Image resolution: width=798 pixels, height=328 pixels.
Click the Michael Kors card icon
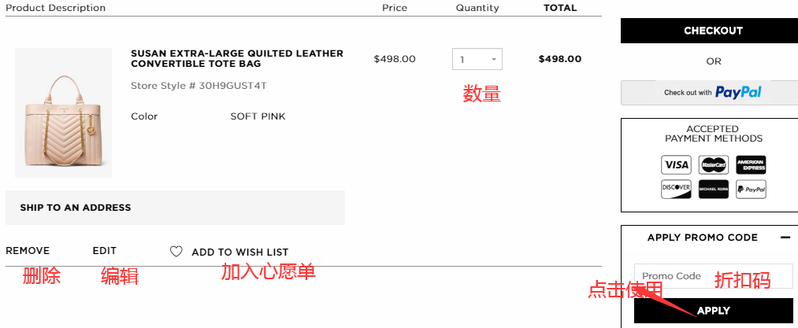(714, 189)
